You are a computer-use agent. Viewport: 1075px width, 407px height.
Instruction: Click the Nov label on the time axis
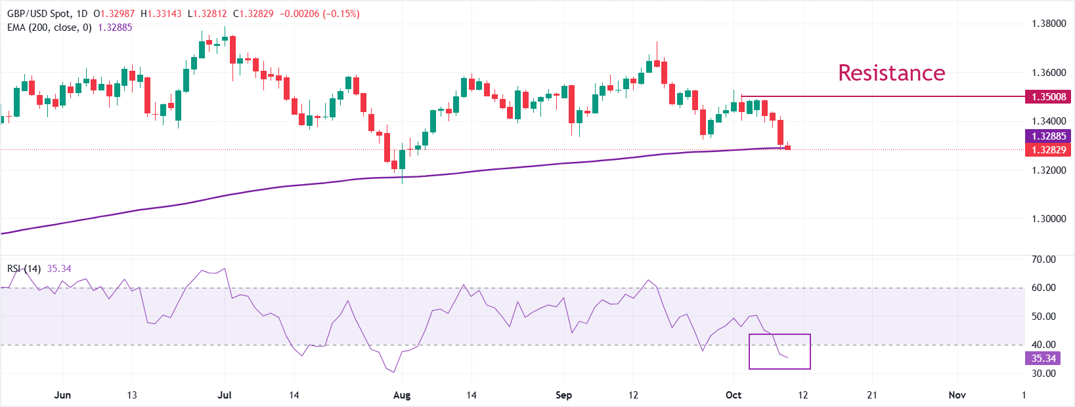[957, 395]
